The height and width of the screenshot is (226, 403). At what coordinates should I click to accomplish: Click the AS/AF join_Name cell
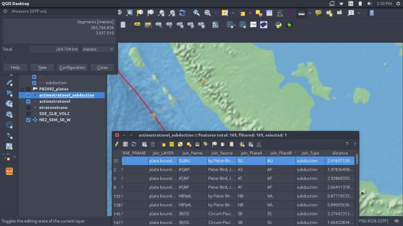pos(192,170)
